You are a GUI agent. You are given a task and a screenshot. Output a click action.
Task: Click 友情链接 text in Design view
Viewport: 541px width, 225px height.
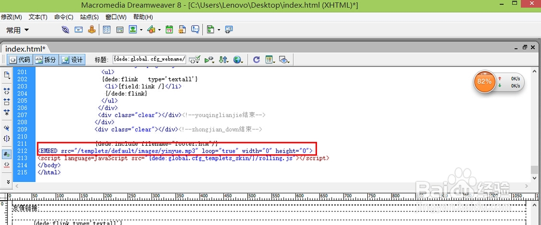click(25, 208)
